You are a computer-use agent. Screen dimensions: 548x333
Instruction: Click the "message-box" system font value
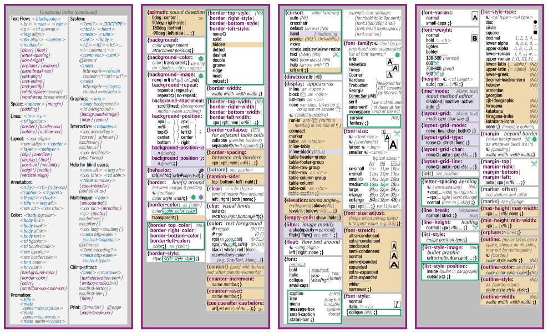click(302, 309)
